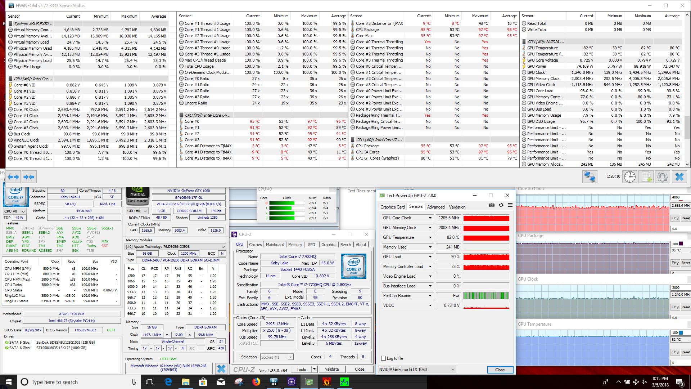Viewport: 691px width, 389px height.
Task: Click GPU-Z refresh icon
Action: click(x=501, y=205)
